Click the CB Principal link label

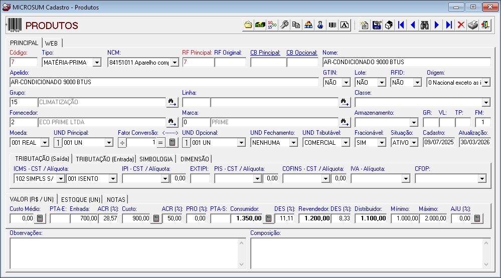(x=265, y=53)
